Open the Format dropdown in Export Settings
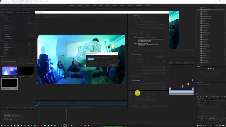The image size is (226, 127). 148,22
